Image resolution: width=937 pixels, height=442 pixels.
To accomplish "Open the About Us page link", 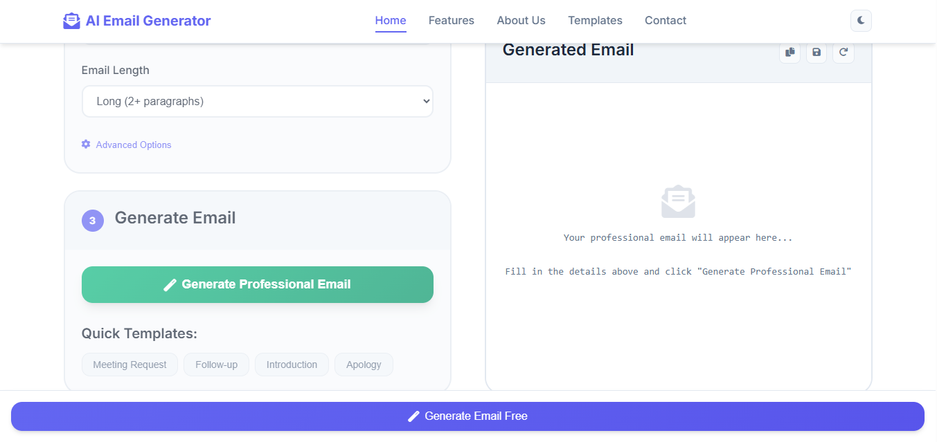I will point(521,21).
